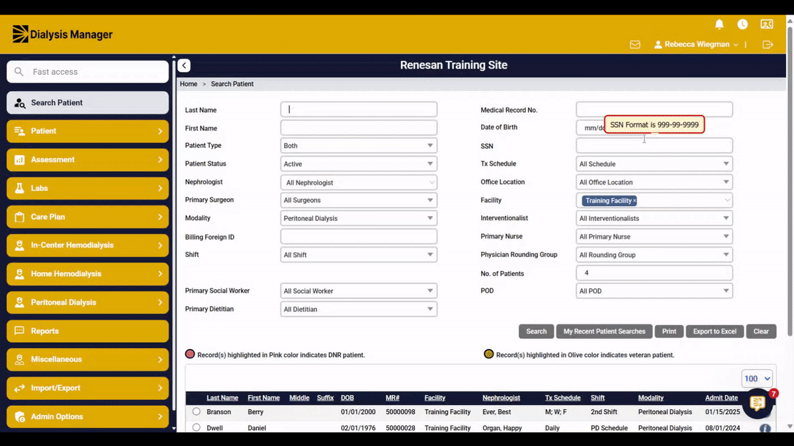The image size is (794, 446).
Task: Sort results by Admit Date column
Action: pos(721,398)
